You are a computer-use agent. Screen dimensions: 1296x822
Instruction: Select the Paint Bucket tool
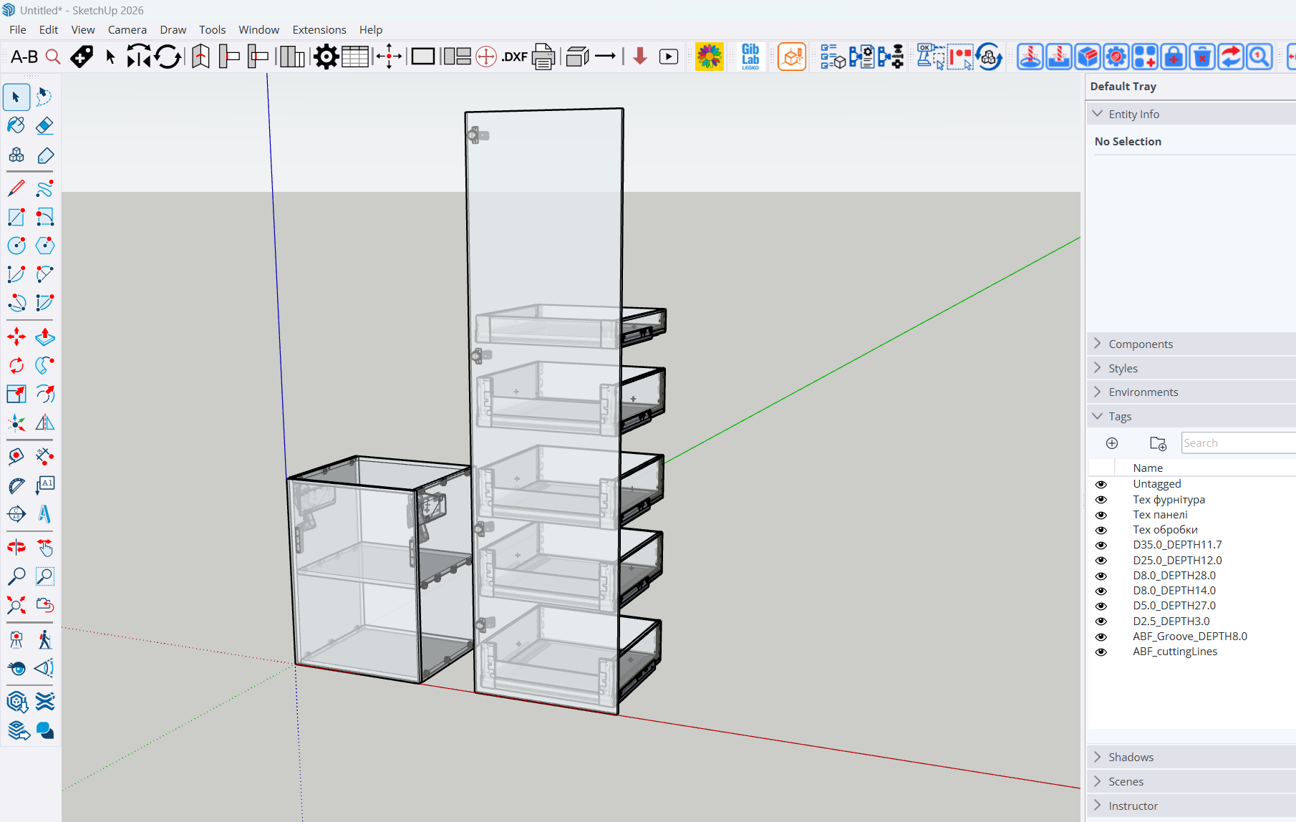(x=16, y=125)
